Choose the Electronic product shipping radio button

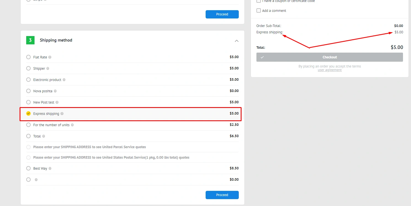point(28,80)
